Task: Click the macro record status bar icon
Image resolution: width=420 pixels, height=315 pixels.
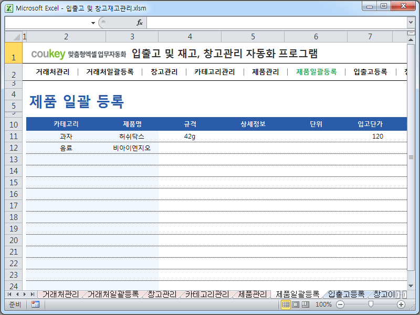Action: 35,304
